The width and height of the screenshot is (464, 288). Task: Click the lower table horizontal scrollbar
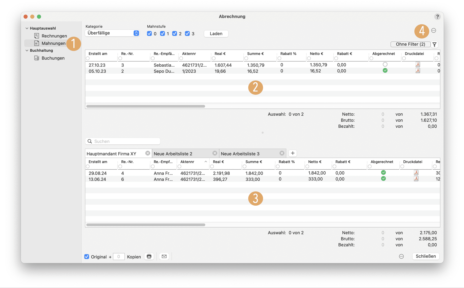(x=146, y=225)
